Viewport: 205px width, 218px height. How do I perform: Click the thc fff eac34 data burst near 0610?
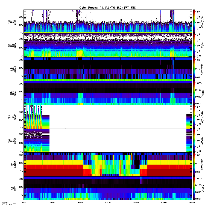tap(33, 117)
